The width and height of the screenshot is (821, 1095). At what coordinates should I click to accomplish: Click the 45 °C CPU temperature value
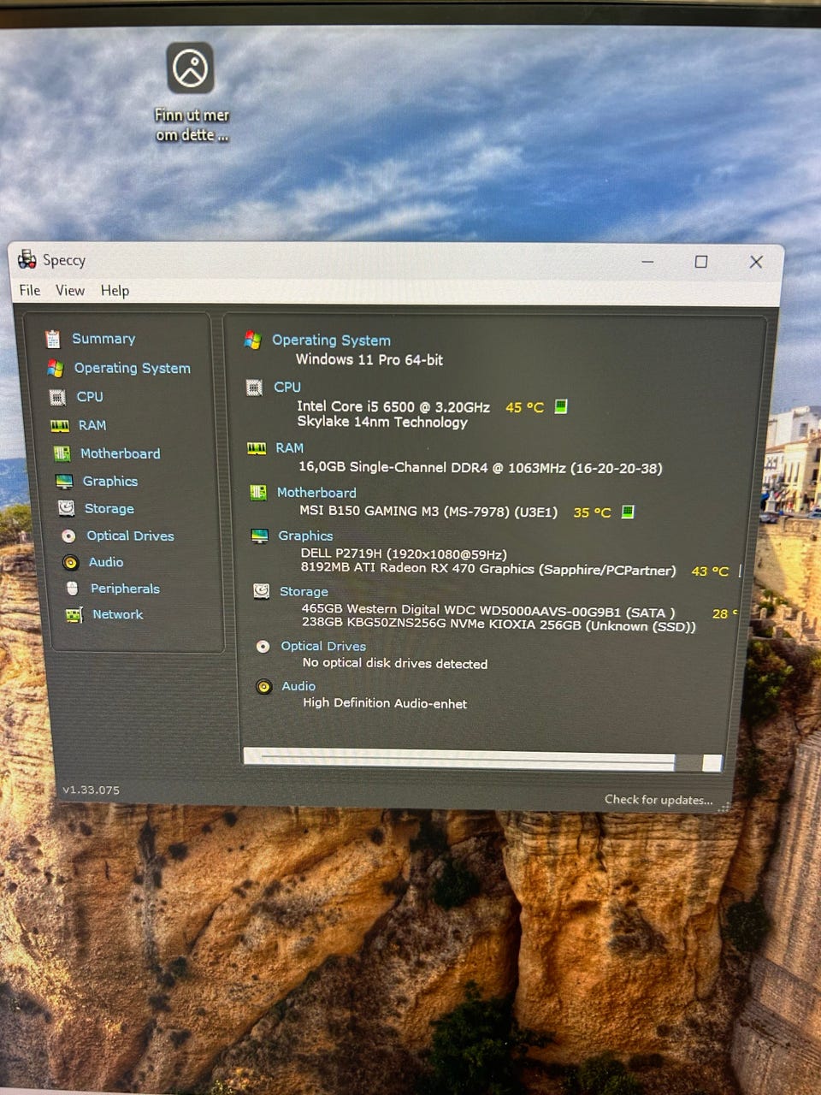pos(524,407)
